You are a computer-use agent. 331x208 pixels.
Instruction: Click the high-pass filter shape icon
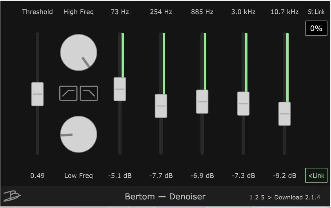pos(68,93)
